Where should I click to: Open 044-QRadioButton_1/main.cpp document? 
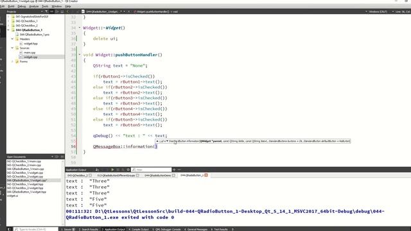26,169
